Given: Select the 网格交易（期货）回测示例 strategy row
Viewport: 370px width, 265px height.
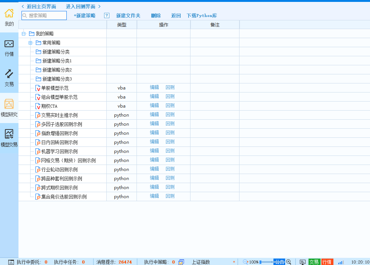Looking at the screenshot, I should point(68,160).
